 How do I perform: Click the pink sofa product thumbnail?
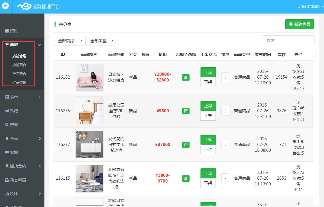[x=89, y=77]
